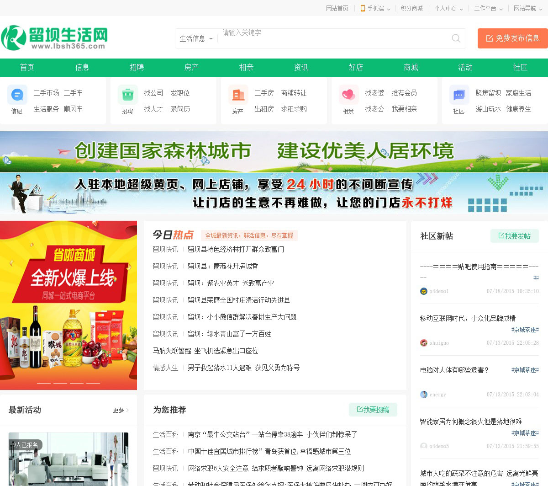This screenshot has height=486, width=548.
Task: Click the 创建国家森林城市 banner
Action: pyautogui.click(x=274, y=151)
